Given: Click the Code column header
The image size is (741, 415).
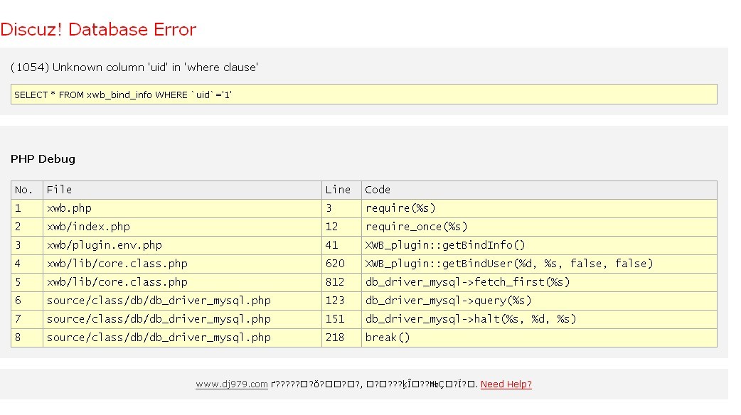Looking at the screenshot, I should click(x=539, y=190).
